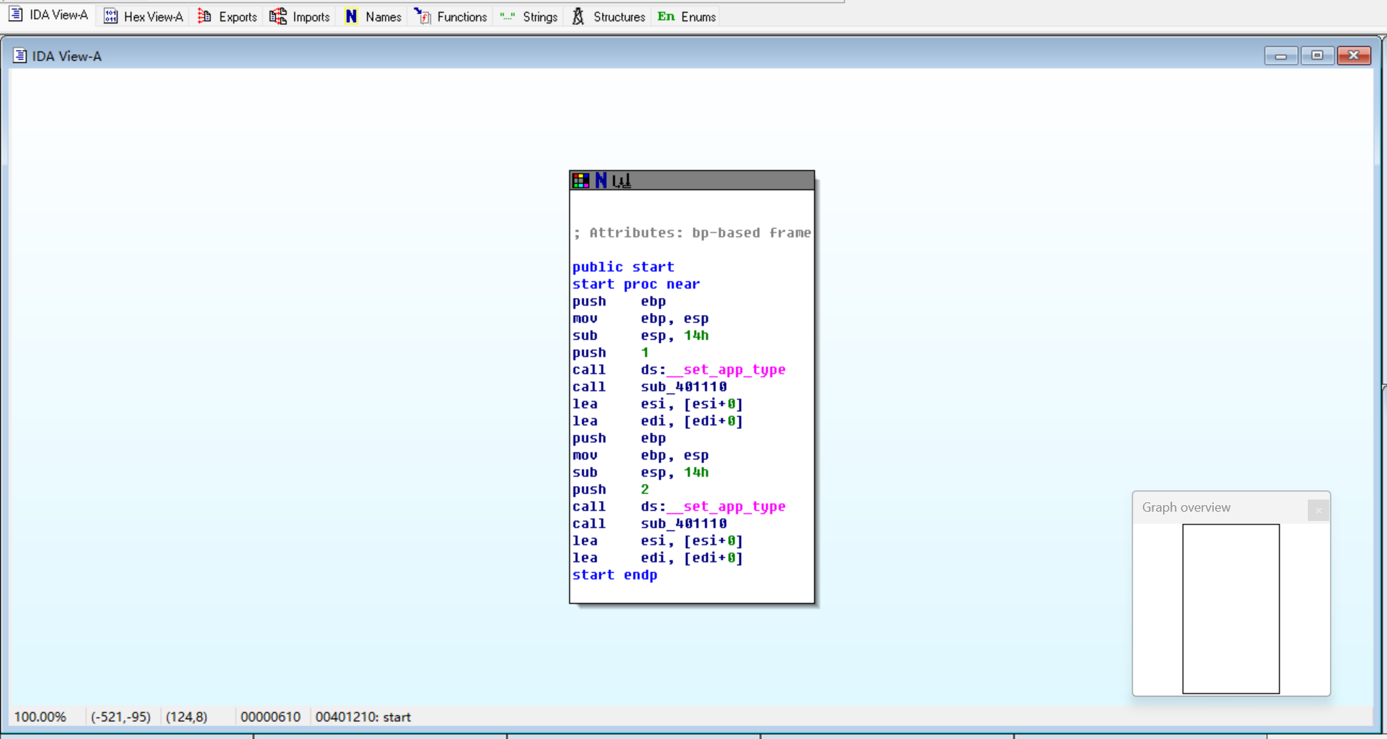1387x739 pixels.
Task: Click sub_401110 in the call just above start endp's lea lines
Action: point(684,524)
